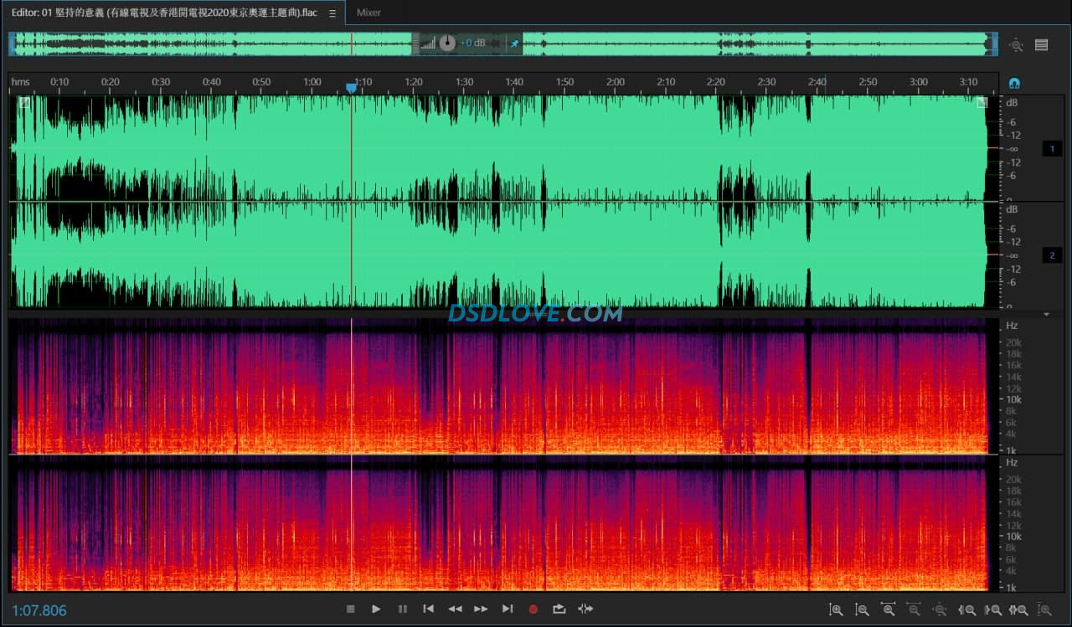This screenshot has width=1072, height=627.
Task: Click the HUD gain knob
Action: pyautogui.click(x=447, y=43)
